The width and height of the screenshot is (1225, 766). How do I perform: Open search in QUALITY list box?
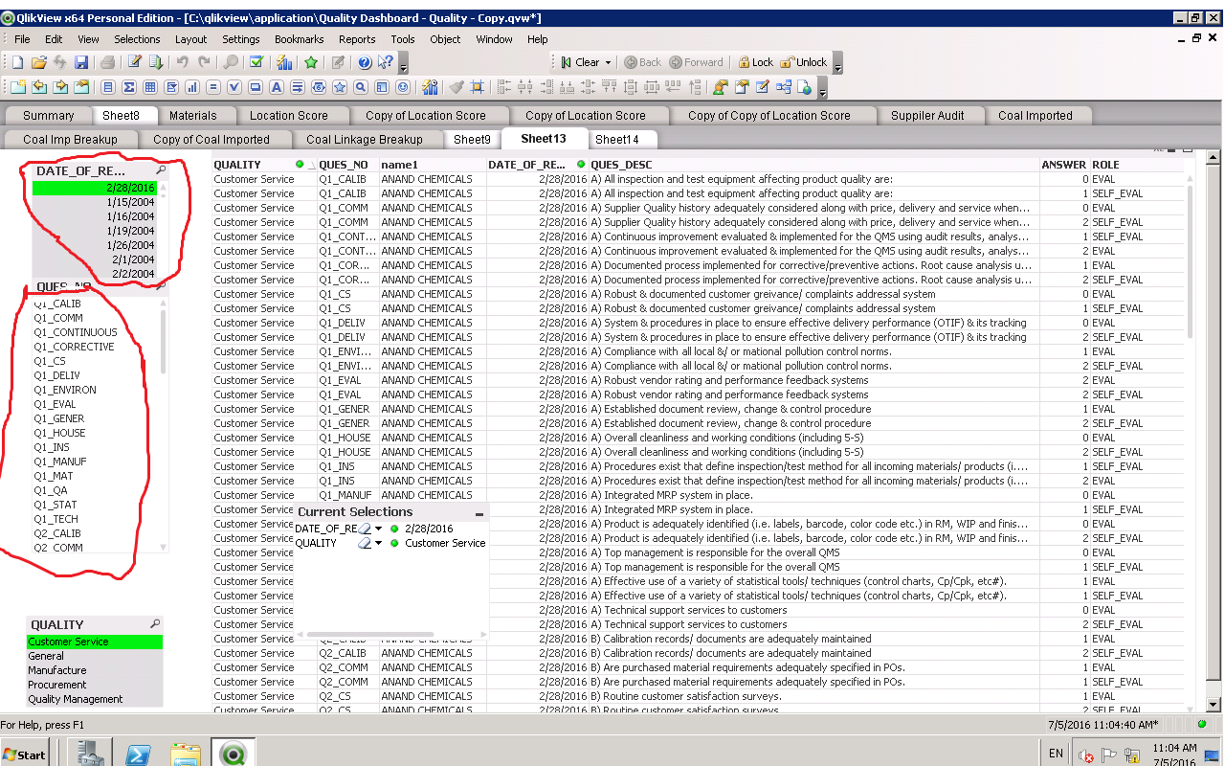point(155,624)
